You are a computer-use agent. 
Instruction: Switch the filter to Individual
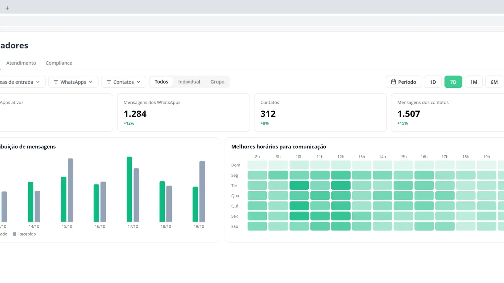(189, 82)
